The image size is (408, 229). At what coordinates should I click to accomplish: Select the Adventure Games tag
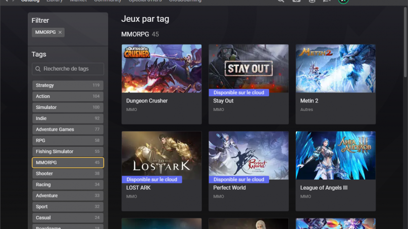[68, 130]
